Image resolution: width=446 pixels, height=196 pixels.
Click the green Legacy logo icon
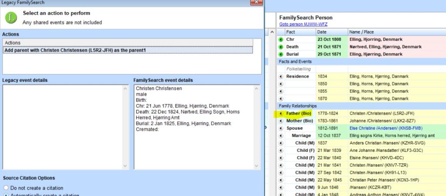click(x=11, y=18)
